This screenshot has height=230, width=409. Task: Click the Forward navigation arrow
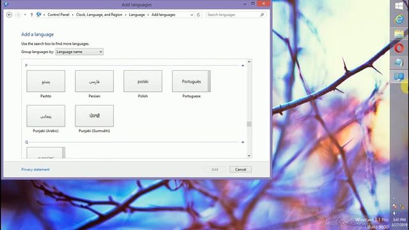[18, 15]
